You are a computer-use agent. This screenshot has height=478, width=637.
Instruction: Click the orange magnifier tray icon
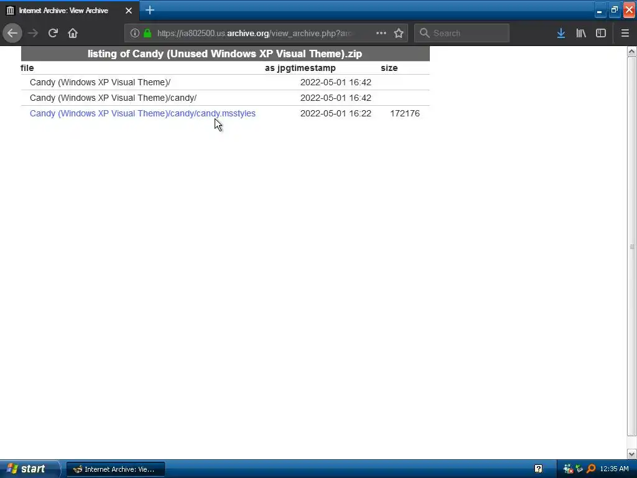(x=591, y=469)
